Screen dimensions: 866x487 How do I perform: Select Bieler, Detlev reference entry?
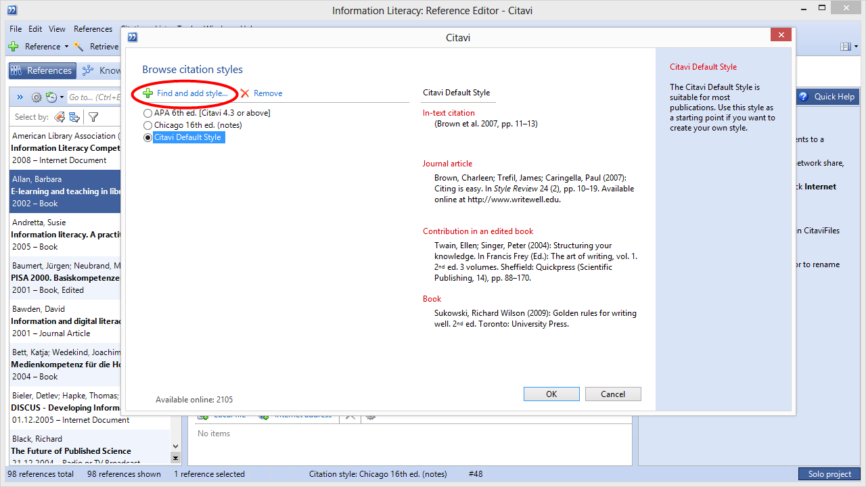pyautogui.click(x=65, y=408)
